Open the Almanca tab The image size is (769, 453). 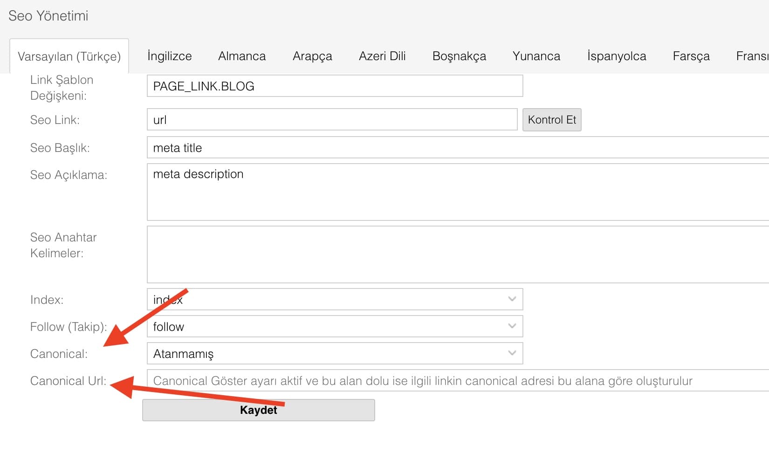(x=241, y=56)
